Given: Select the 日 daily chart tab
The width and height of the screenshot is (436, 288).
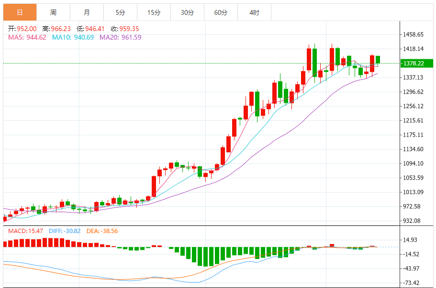Looking at the screenshot, I should click(x=20, y=12).
